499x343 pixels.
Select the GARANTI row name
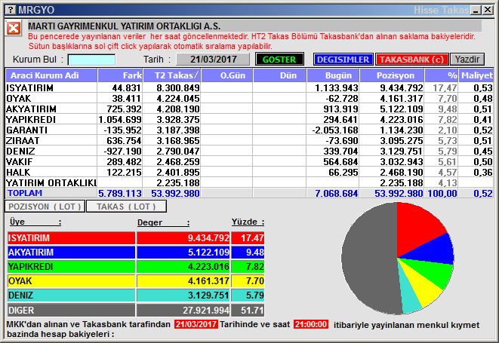[x=26, y=130]
